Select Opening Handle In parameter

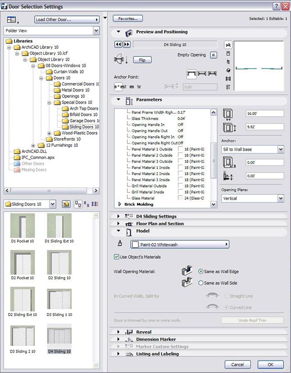point(148,125)
